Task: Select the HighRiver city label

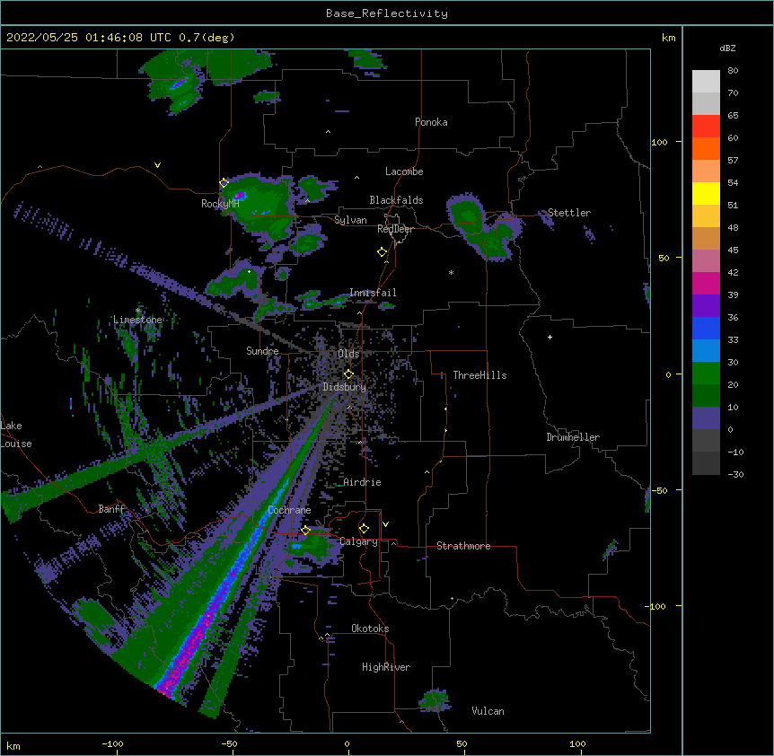Action: pos(386,667)
